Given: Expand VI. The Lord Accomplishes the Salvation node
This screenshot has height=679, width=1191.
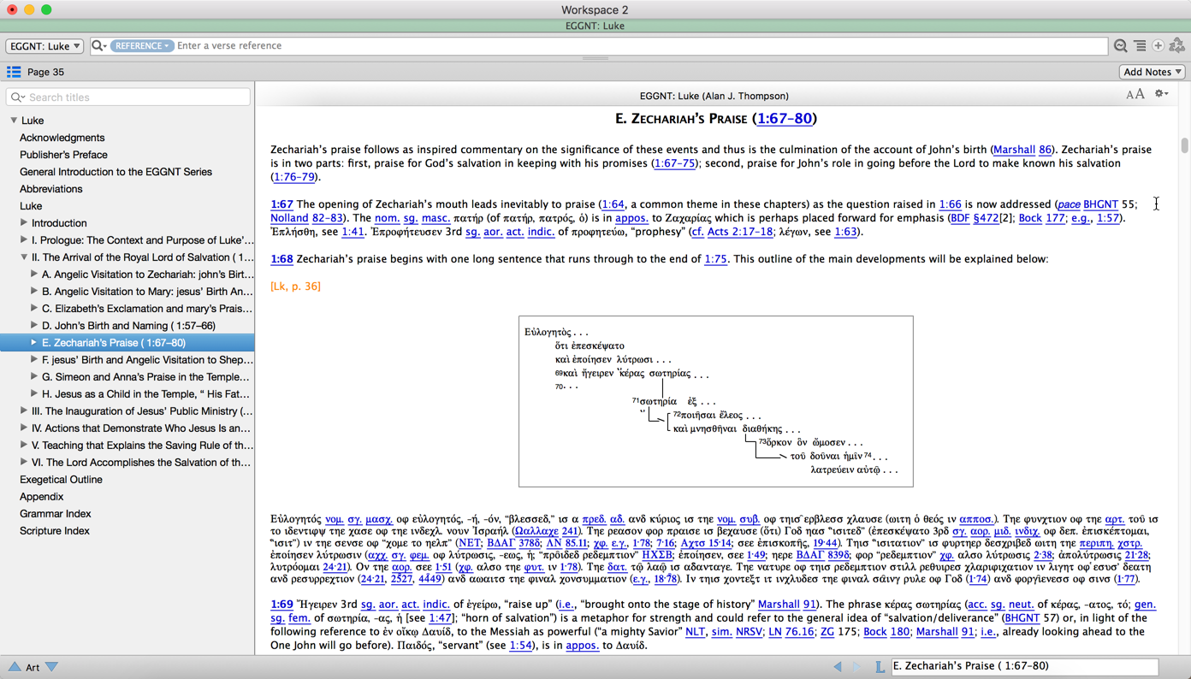Looking at the screenshot, I should (x=24, y=463).
